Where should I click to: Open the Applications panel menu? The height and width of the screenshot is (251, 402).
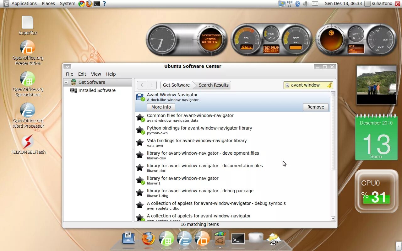tap(24, 3)
